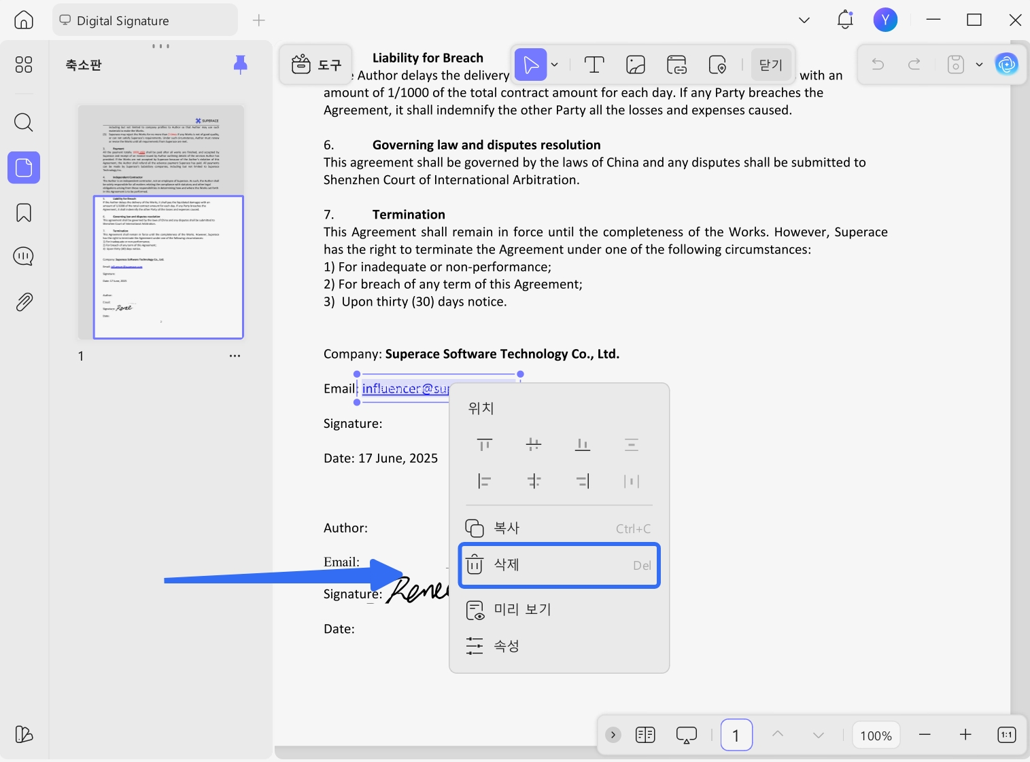Switch to the Digital Signature tab

click(145, 20)
